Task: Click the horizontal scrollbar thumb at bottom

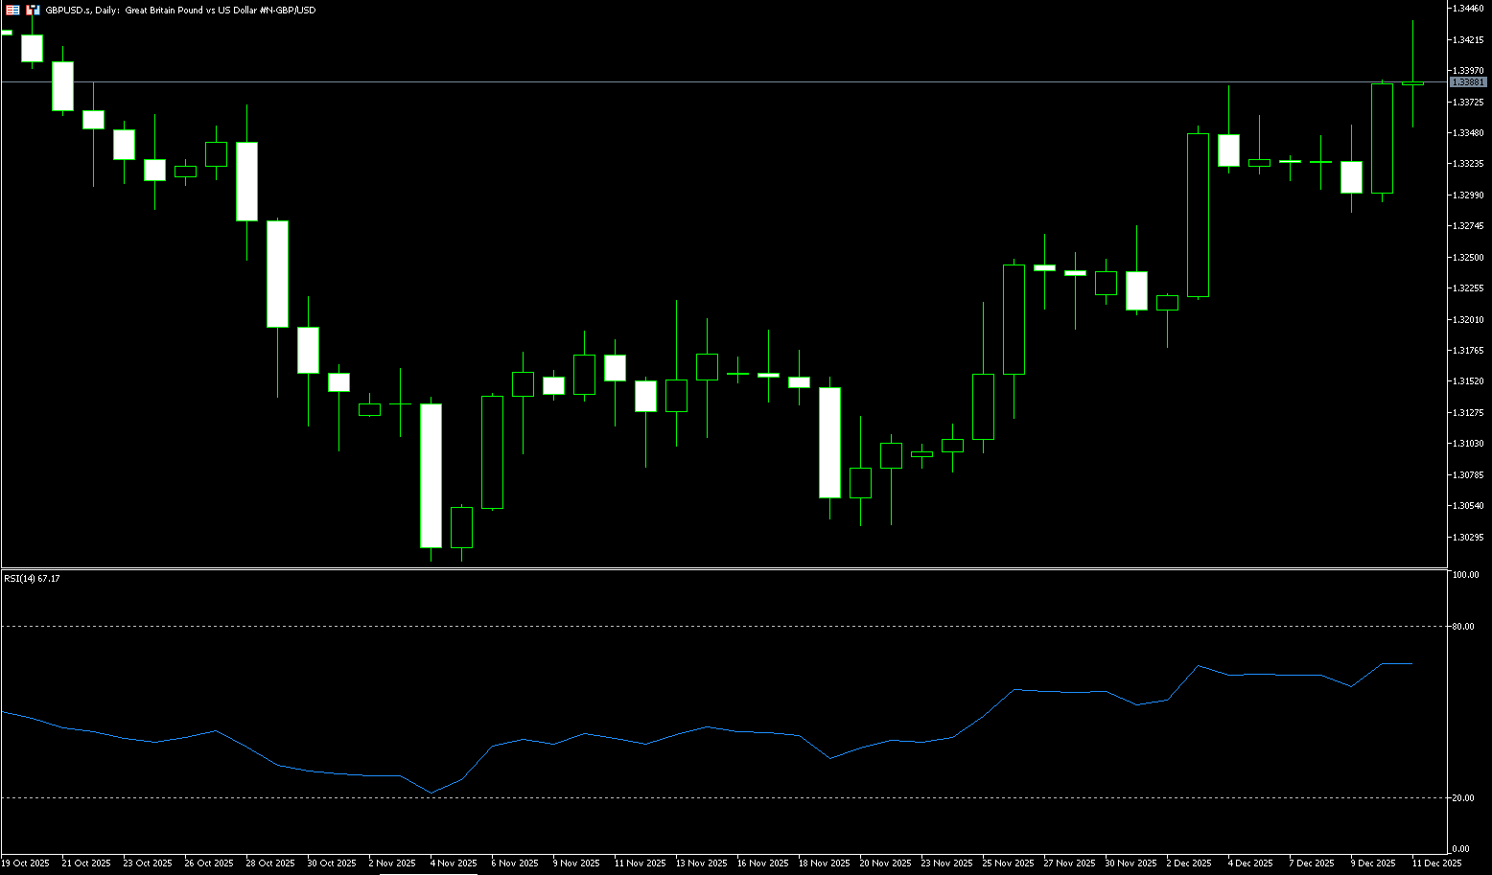Action: click(x=428, y=873)
